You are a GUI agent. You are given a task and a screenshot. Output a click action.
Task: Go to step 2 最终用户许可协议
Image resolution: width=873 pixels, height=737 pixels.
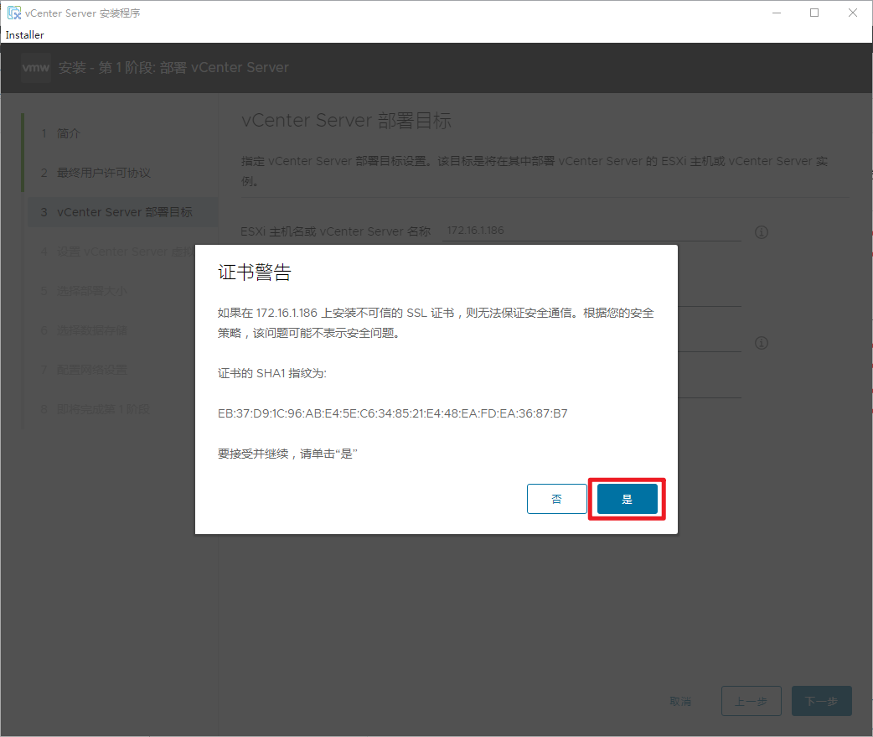tap(103, 173)
